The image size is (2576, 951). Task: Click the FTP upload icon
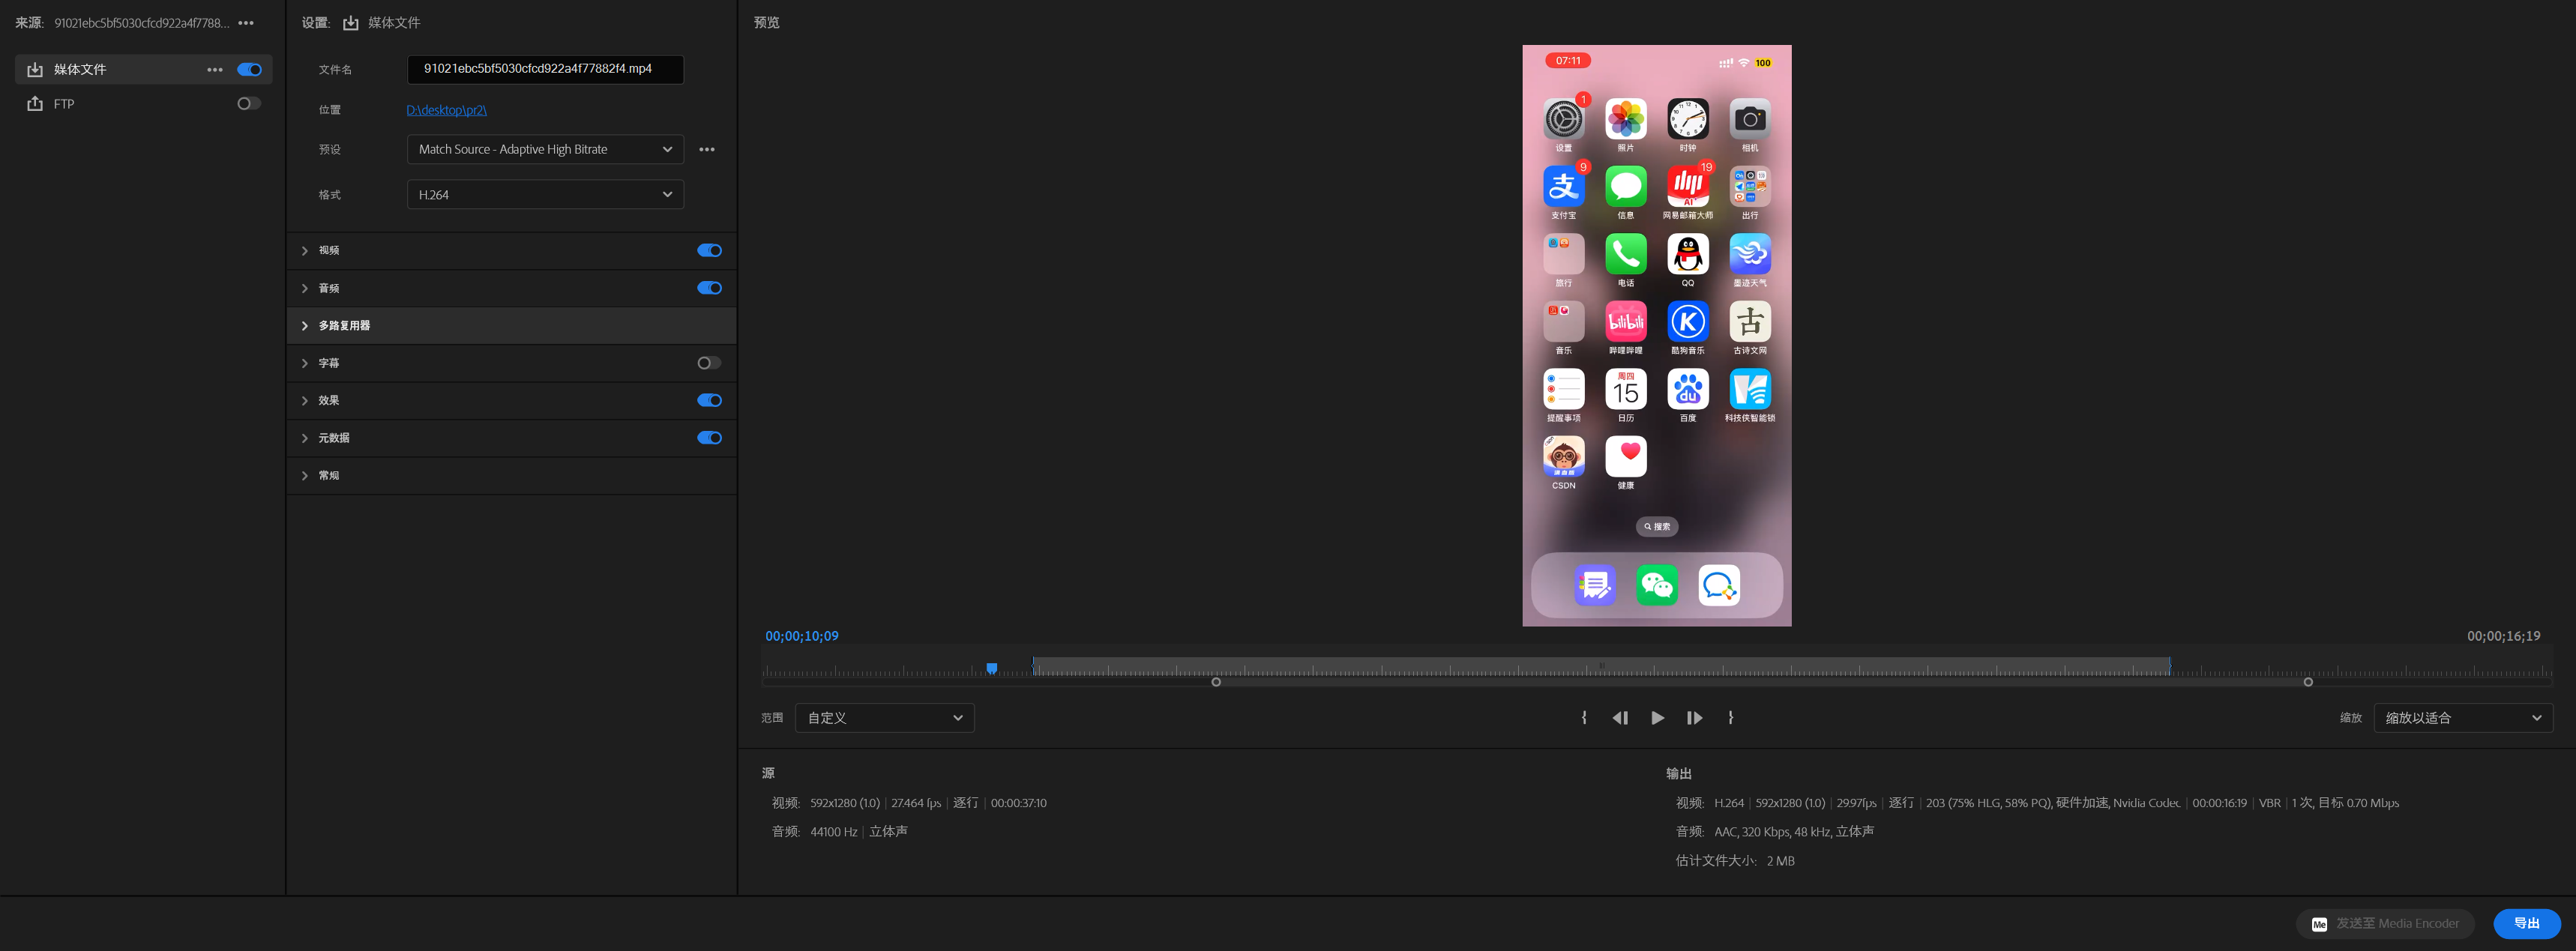click(x=35, y=104)
